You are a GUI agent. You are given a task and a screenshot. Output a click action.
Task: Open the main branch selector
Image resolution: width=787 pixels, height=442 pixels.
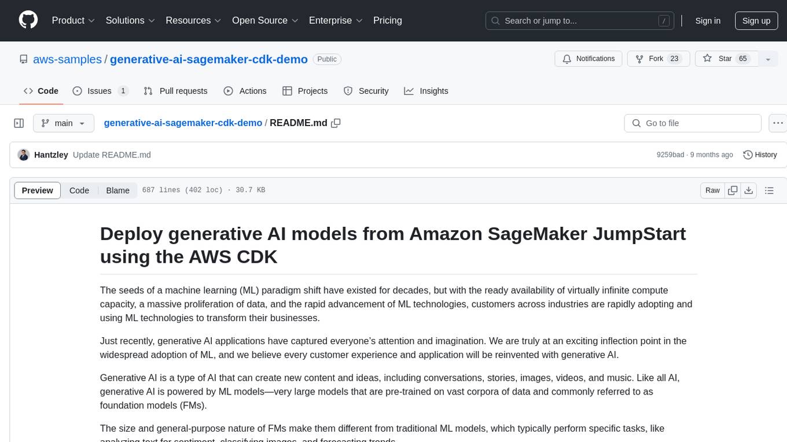(x=63, y=123)
